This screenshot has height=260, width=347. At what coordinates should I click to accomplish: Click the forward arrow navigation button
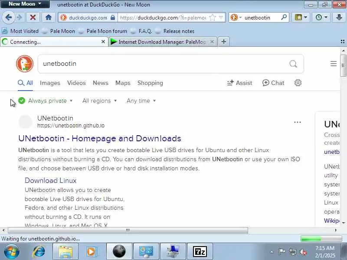pos(20,17)
